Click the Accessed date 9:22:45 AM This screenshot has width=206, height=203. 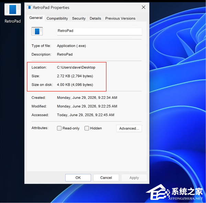click(85, 115)
